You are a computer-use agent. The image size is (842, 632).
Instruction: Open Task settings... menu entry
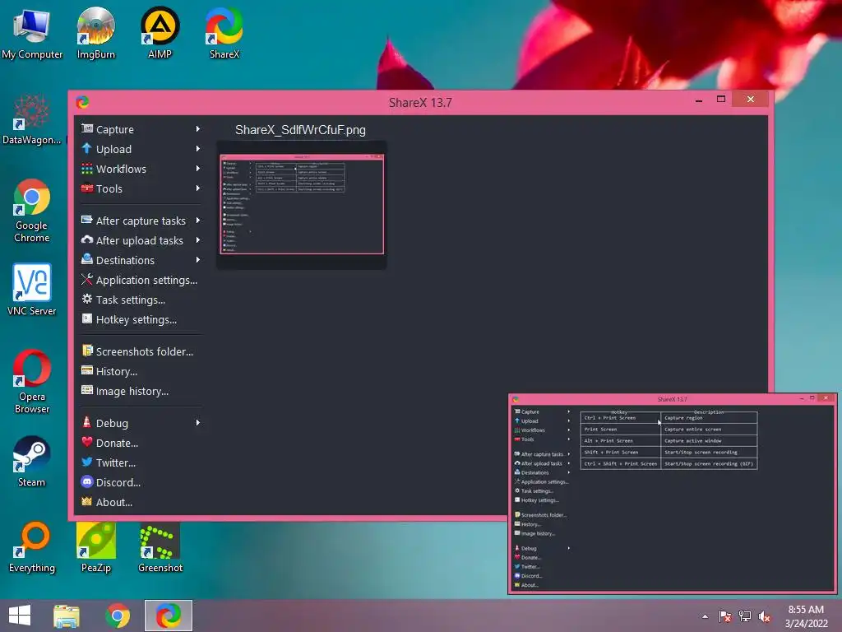141,300
